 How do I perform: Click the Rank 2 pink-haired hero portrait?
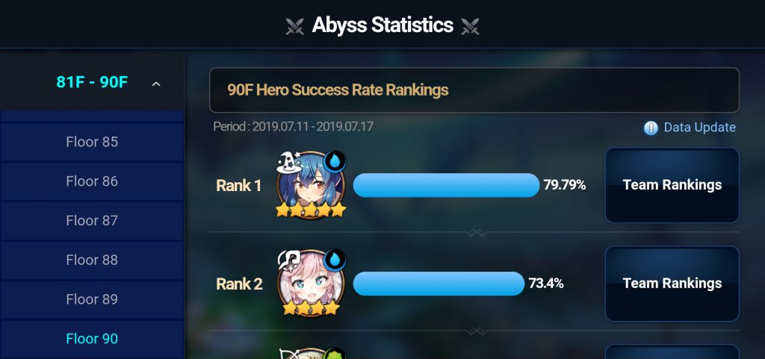(x=310, y=284)
